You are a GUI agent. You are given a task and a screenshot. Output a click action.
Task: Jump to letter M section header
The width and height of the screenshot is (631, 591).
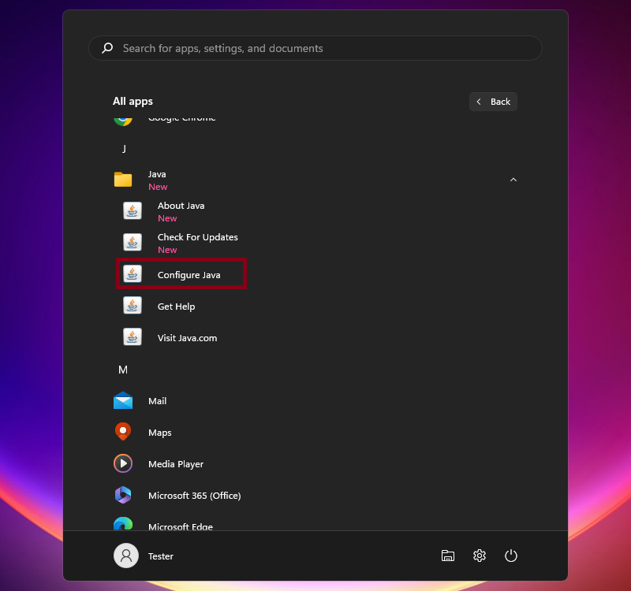(123, 370)
